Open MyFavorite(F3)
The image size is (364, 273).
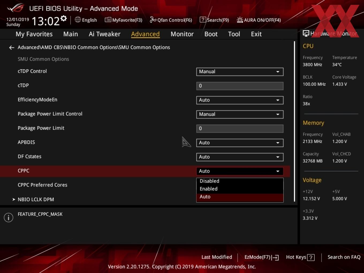(x=123, y=20)
